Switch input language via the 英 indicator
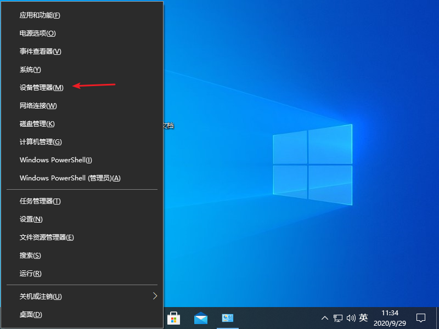The width and height of the screenshot is (439, 329). (363, 318)
